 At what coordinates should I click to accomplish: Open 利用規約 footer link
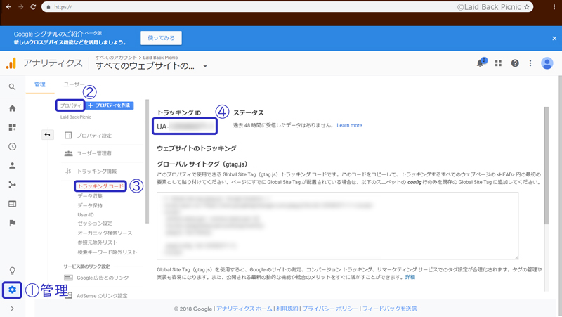click(287, 309)
